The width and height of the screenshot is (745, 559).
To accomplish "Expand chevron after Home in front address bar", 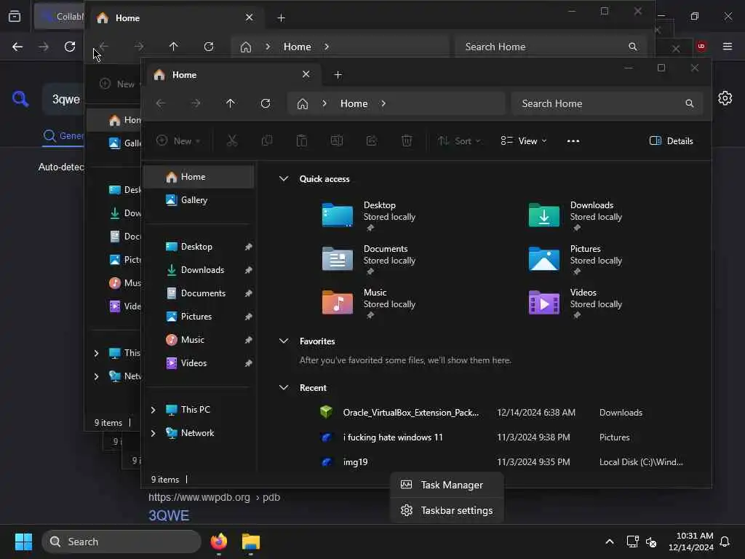I will [383, 103].
